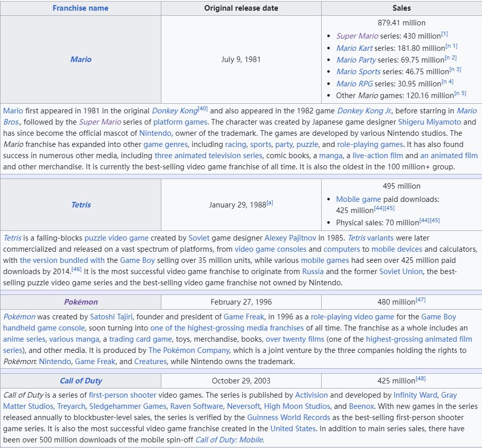Select the July 9, 1981 release date cell
Image resolution: width=482 pixels, height=448 pixels.
pos(241,59)
